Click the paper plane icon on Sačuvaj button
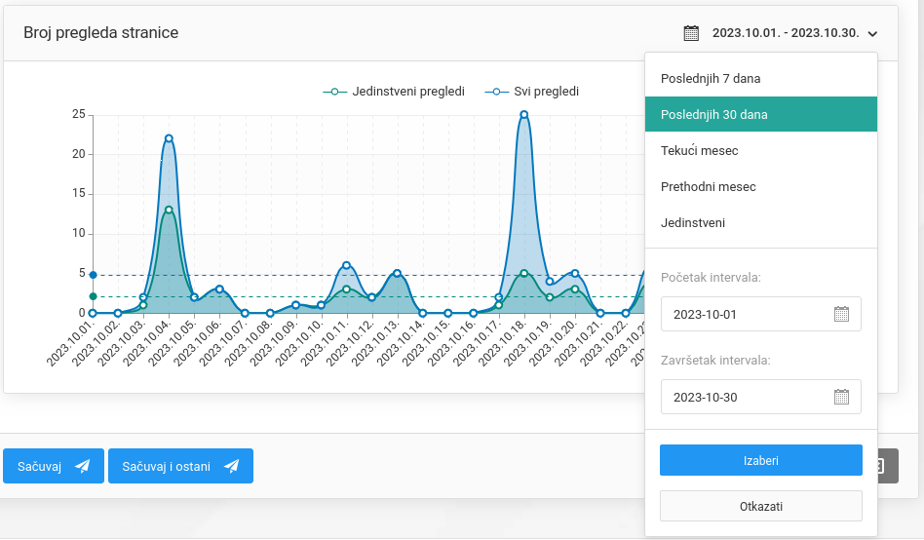Viewport: 924px width, 540px height. pos(83,466)
